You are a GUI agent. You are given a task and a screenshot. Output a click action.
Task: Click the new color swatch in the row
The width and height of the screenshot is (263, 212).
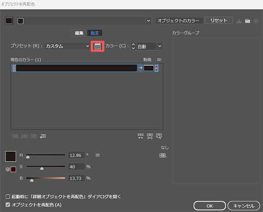[149, 68]
